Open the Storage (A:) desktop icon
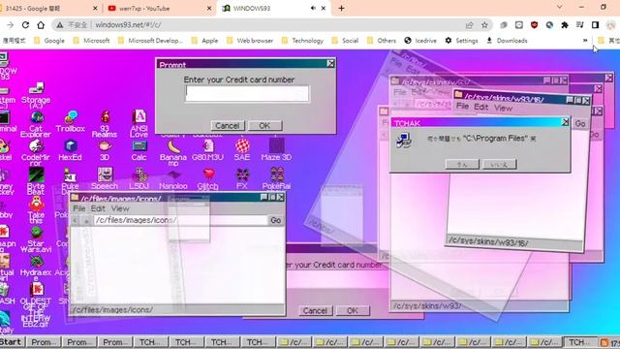Screen dimensions: 620x349 [36, 95]
